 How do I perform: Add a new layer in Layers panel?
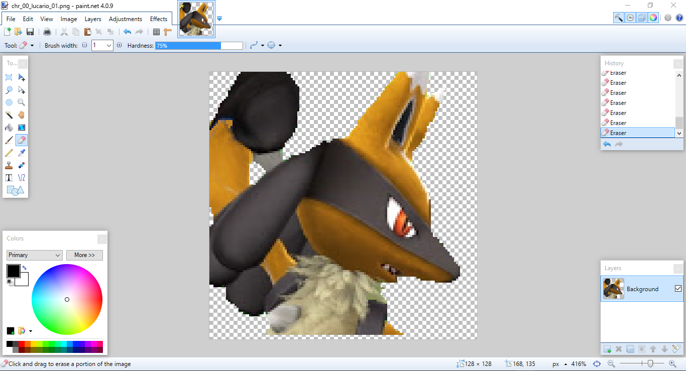click(607, 349)
